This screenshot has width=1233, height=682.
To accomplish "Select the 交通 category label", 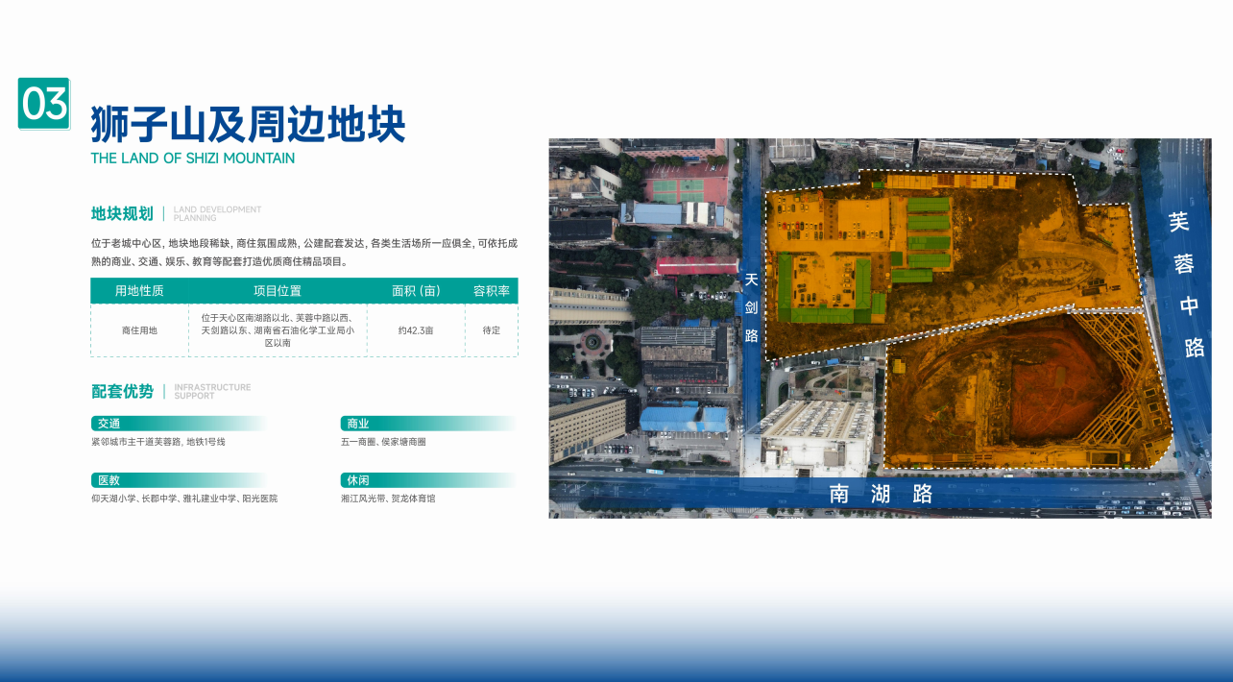I will coord(109,424).
